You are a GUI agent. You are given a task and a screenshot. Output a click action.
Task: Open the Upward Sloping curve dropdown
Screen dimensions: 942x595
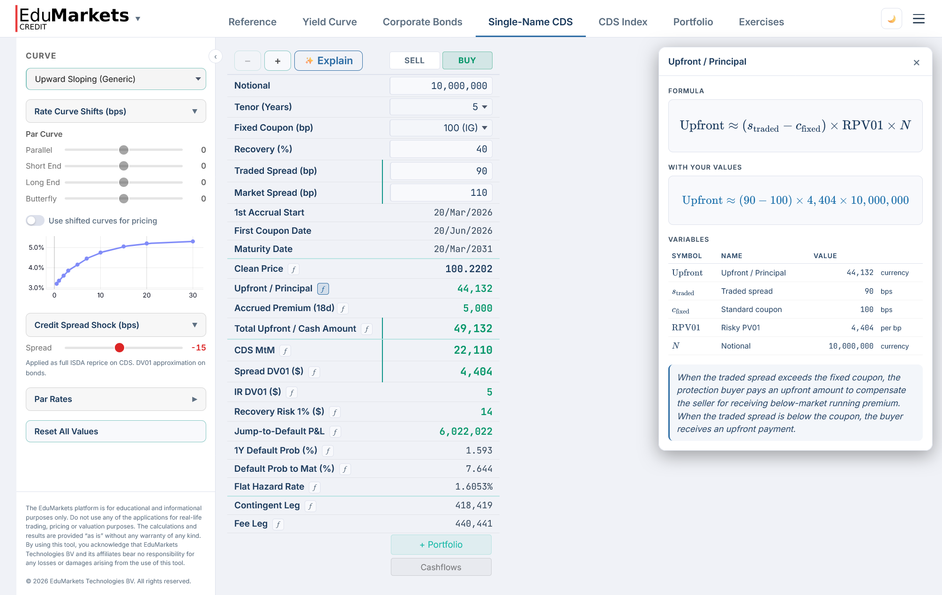click(115, 79)
